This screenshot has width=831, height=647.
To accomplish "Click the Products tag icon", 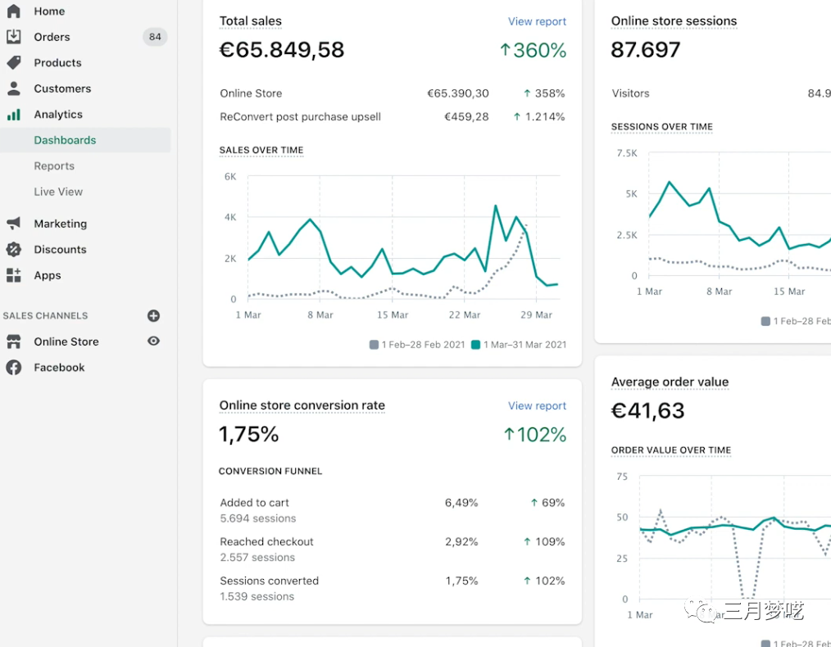I will click(x=14, y=63).
